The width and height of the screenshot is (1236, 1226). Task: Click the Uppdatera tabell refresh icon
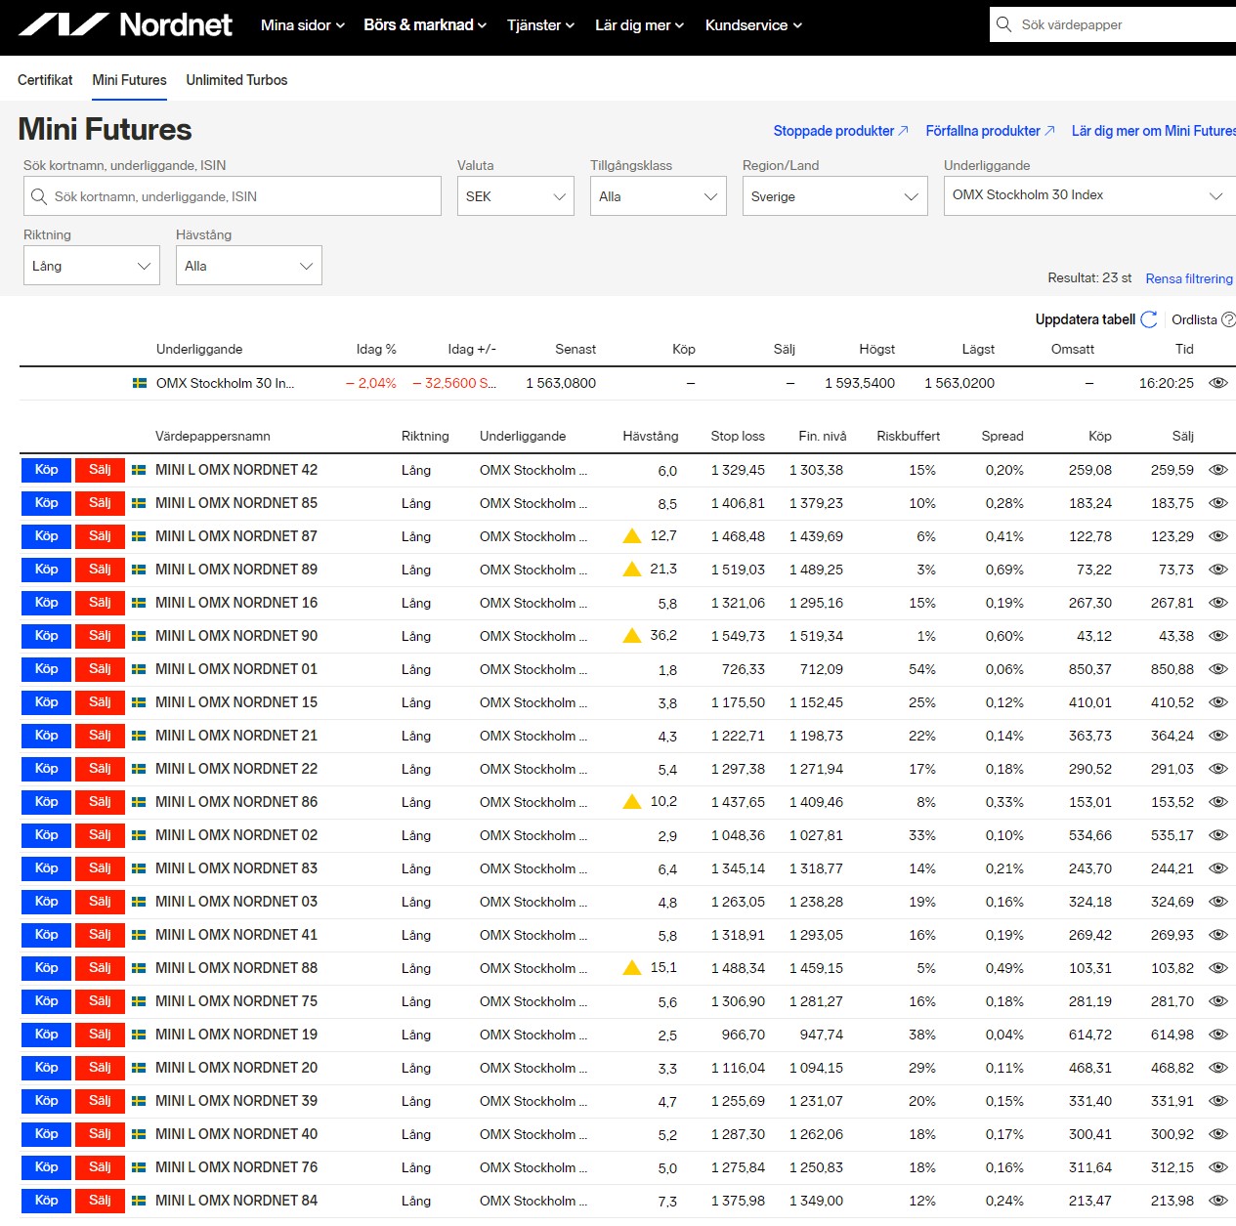coord(1149,319)
